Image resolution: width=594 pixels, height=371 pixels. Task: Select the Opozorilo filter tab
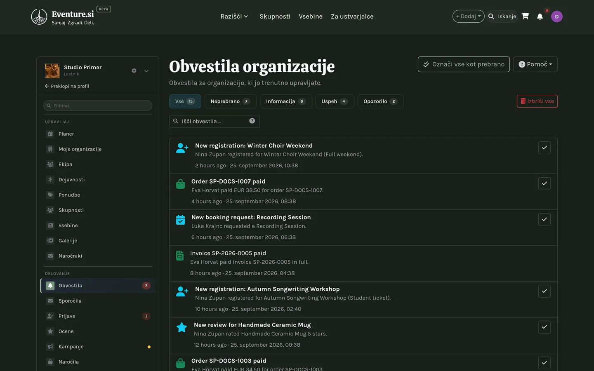pos(380,101)
